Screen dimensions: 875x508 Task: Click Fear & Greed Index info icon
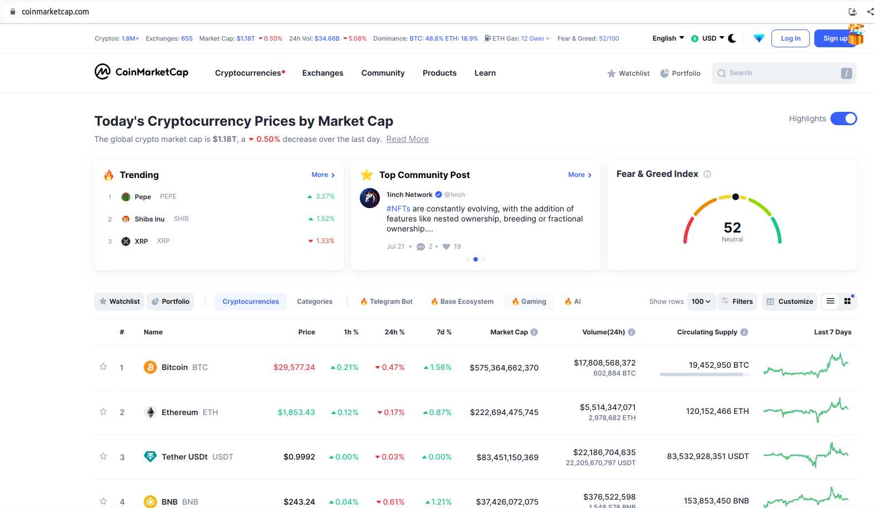707,174
